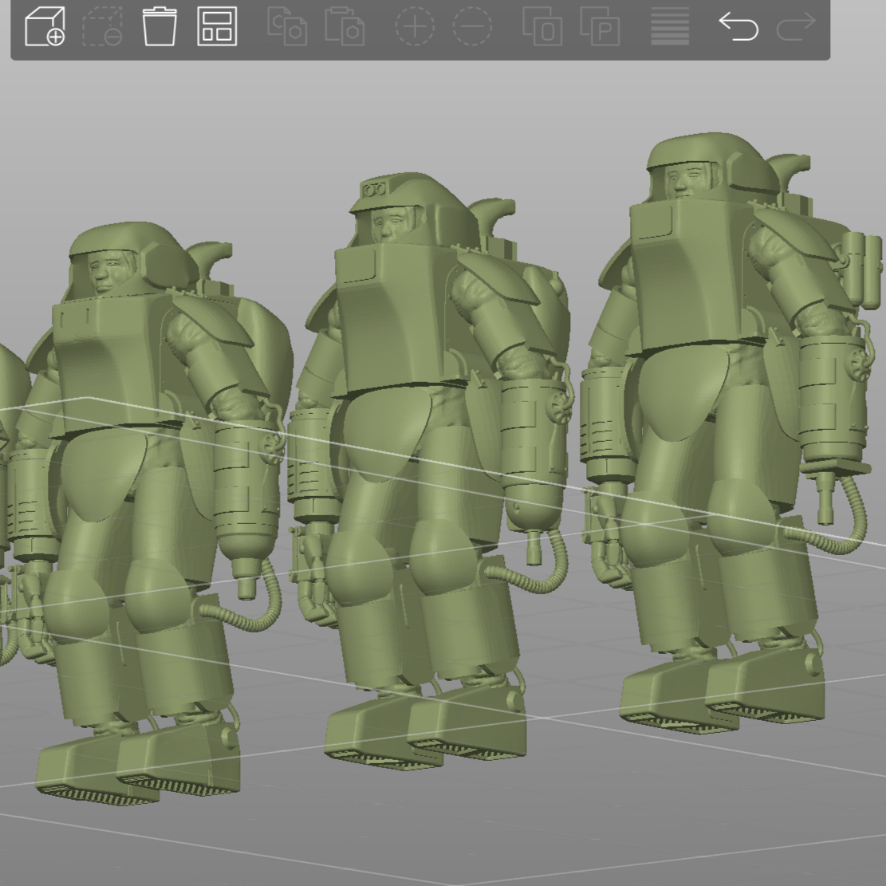The width and height of the screenshot is (886, 886).
Task: Click the Copy icon in toolbar
Action: click(287, 26)
